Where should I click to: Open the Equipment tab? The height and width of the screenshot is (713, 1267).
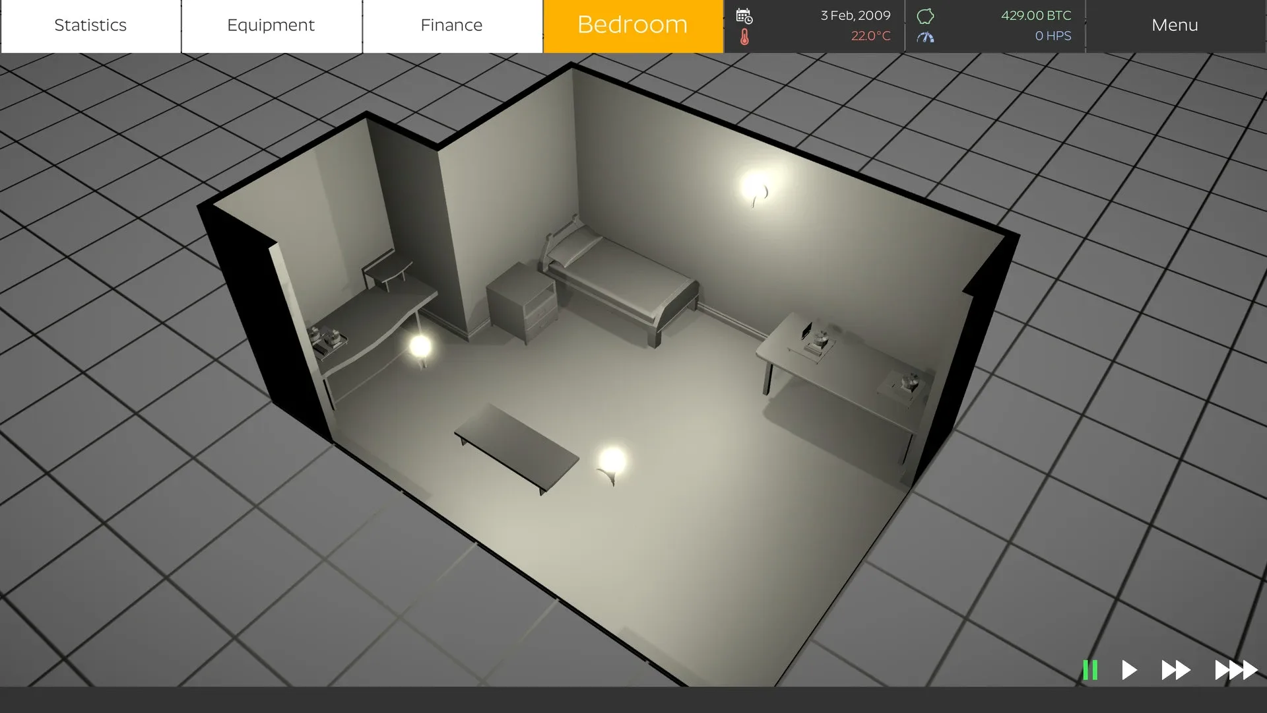tap(271, 26)
